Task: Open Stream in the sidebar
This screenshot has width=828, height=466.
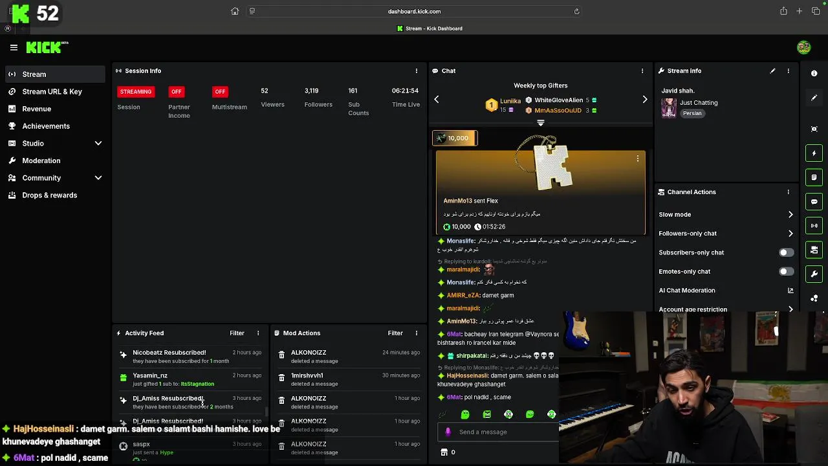Action: (x=54, y=74)
